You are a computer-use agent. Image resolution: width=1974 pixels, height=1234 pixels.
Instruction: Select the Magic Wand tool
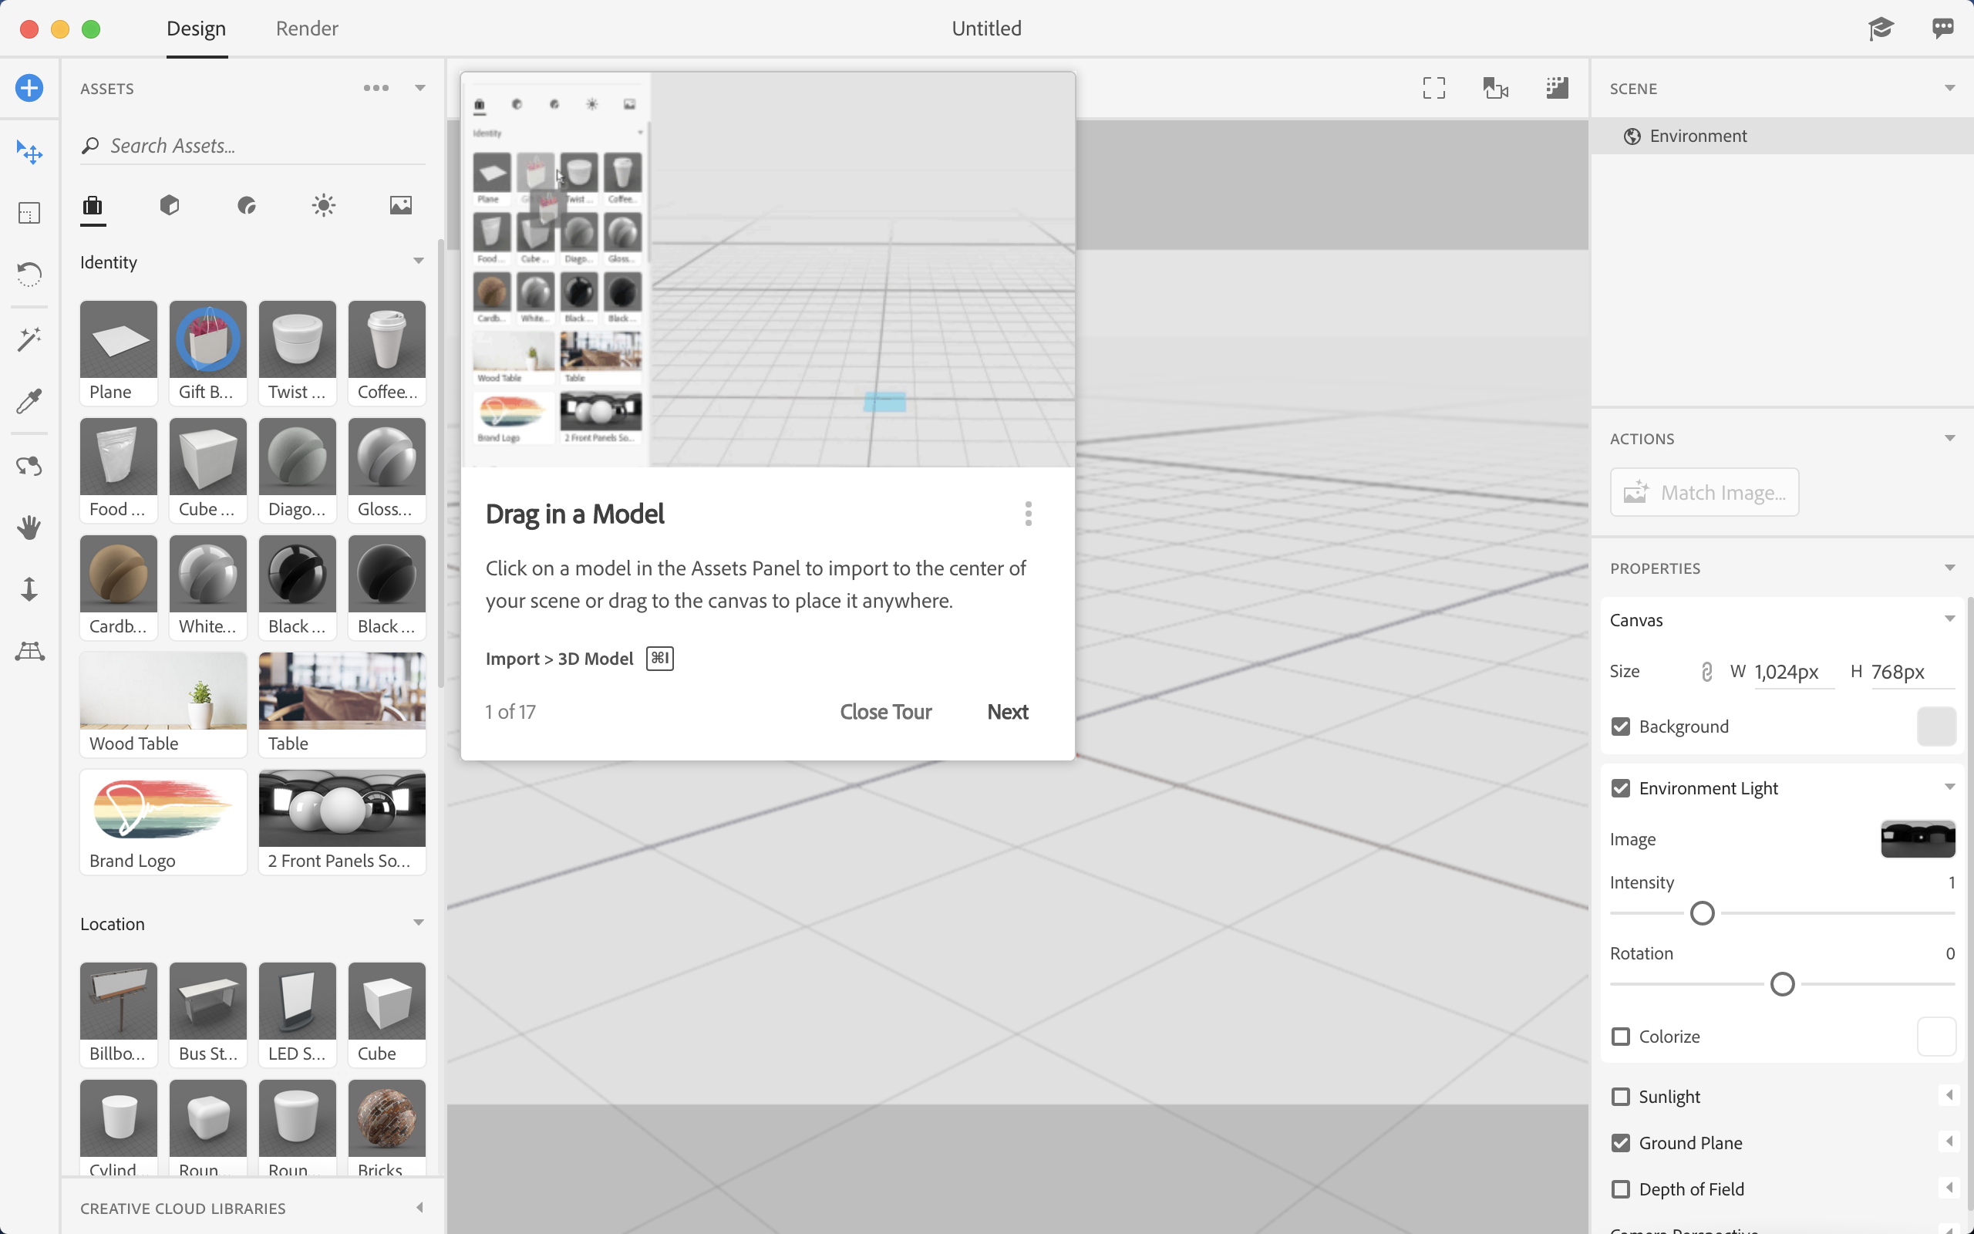click(x=29, y=339)
